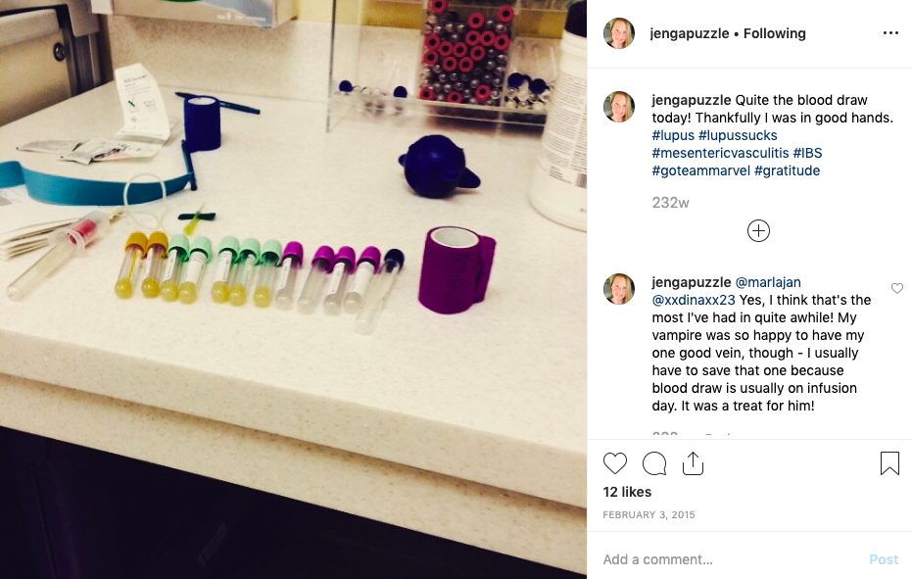Open the comment bubble icon

(654, 463)
